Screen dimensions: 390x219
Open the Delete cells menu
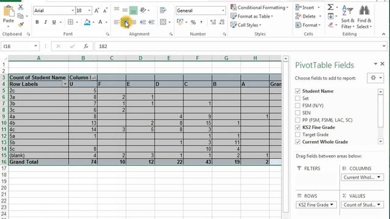coord(308,16)
